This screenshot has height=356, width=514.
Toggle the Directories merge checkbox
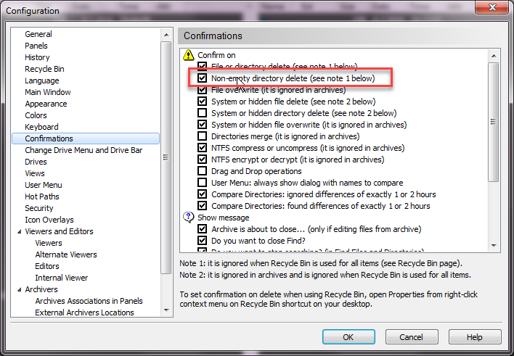pyautogui.click(x=203, y=136)
